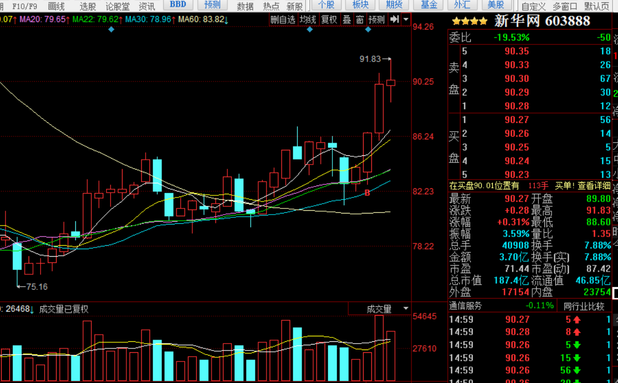
Task: Click the blue diamond marker below 预测 button
Action: click(368, 30)
